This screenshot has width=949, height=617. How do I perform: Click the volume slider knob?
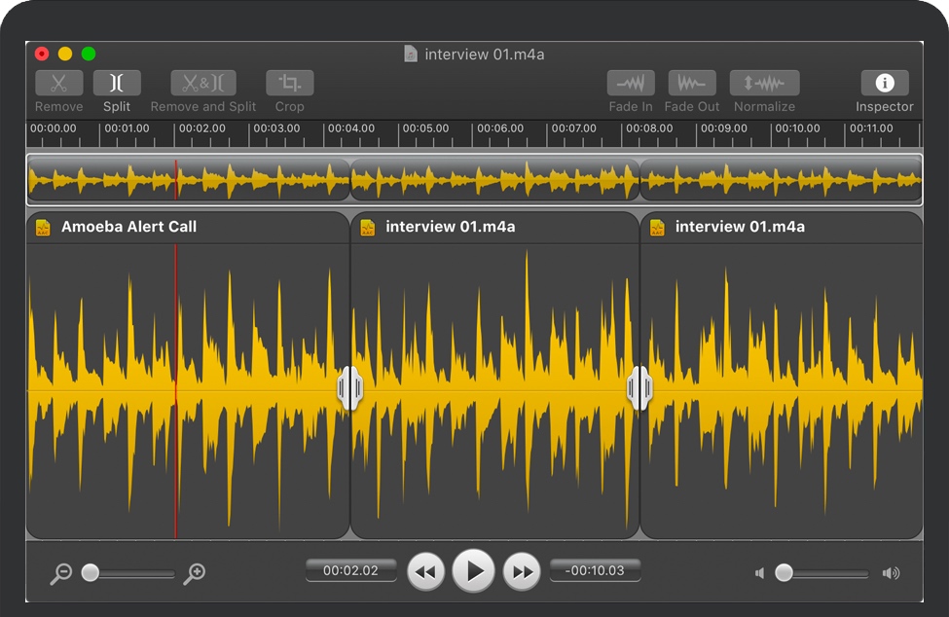tap(784, 573)
